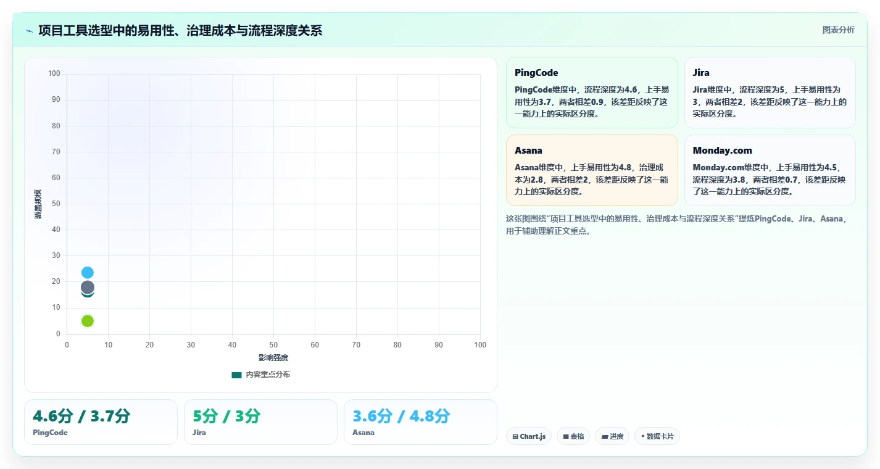Open the PingCode description card
Screen dimensions: 880x469
click(x=592, y=93)
